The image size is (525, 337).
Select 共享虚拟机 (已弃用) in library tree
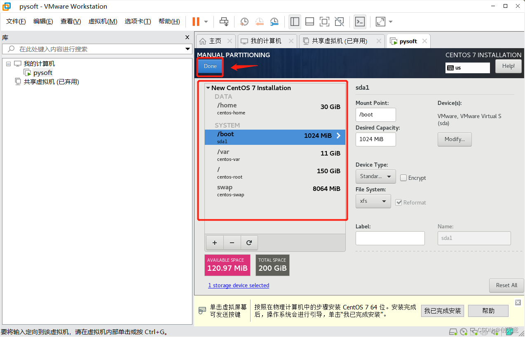pyautogui.click(x=47, y=82)
